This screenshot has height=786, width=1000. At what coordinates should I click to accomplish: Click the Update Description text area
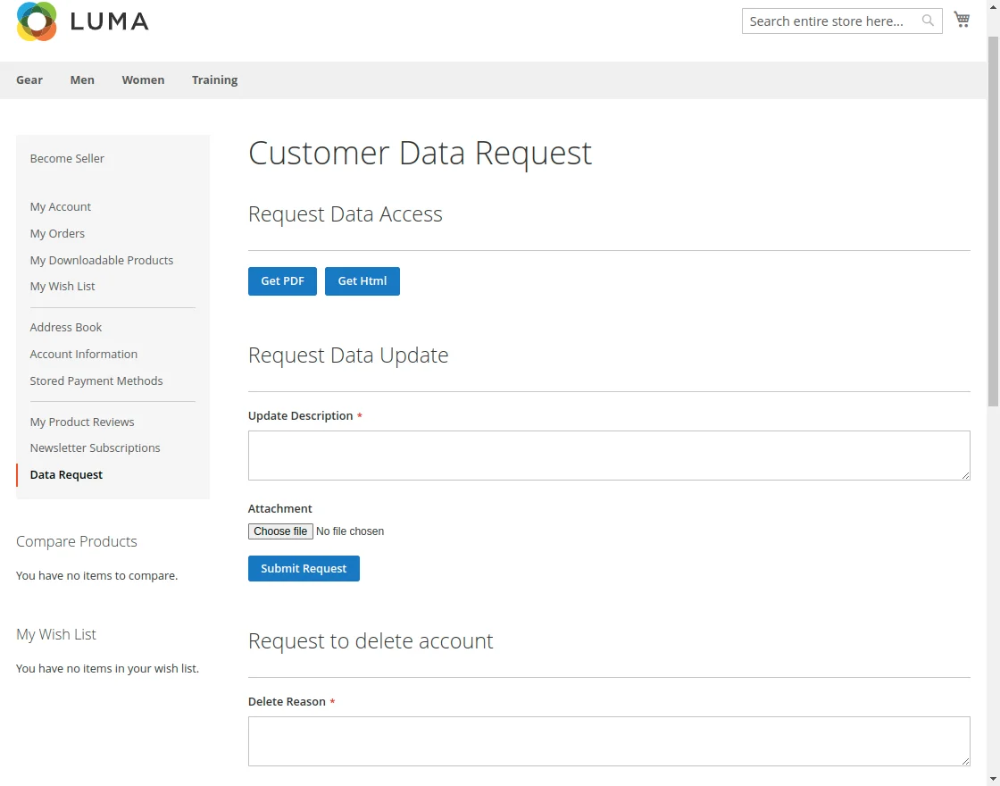[608, 455]
